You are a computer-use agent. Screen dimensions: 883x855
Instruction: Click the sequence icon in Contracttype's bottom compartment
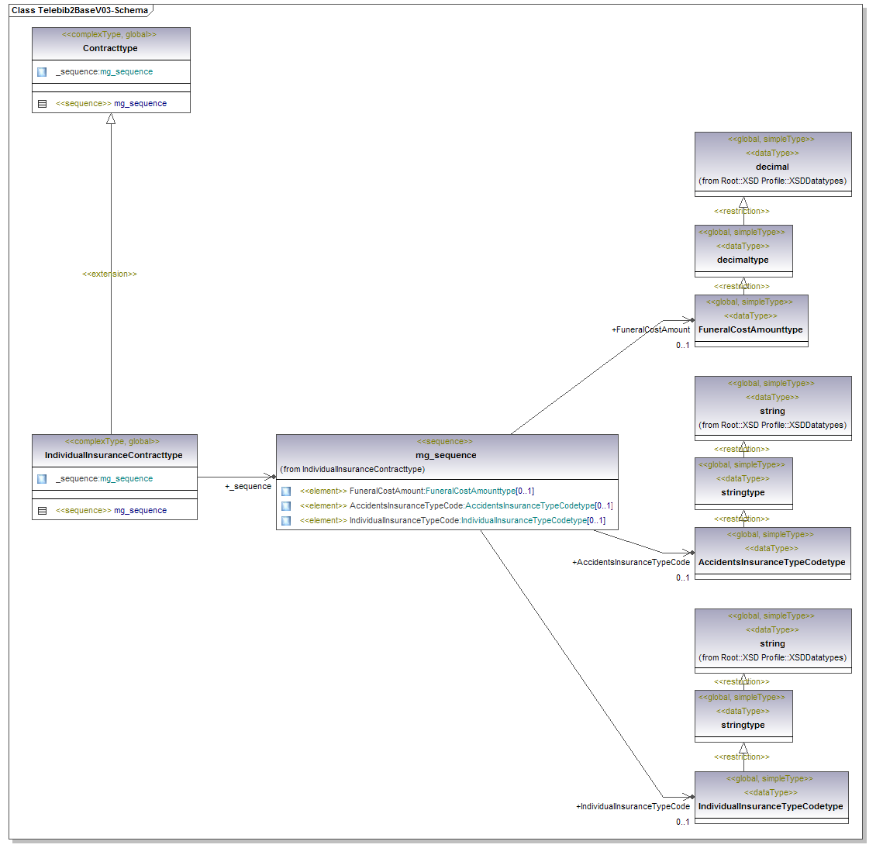[43, 104]
